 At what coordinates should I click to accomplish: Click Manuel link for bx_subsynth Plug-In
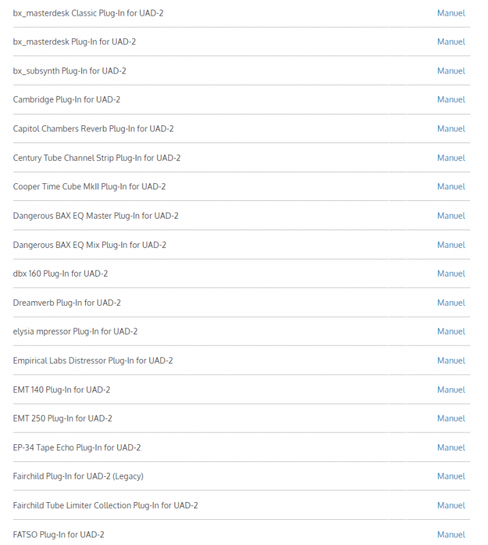[x=451, y=71]
